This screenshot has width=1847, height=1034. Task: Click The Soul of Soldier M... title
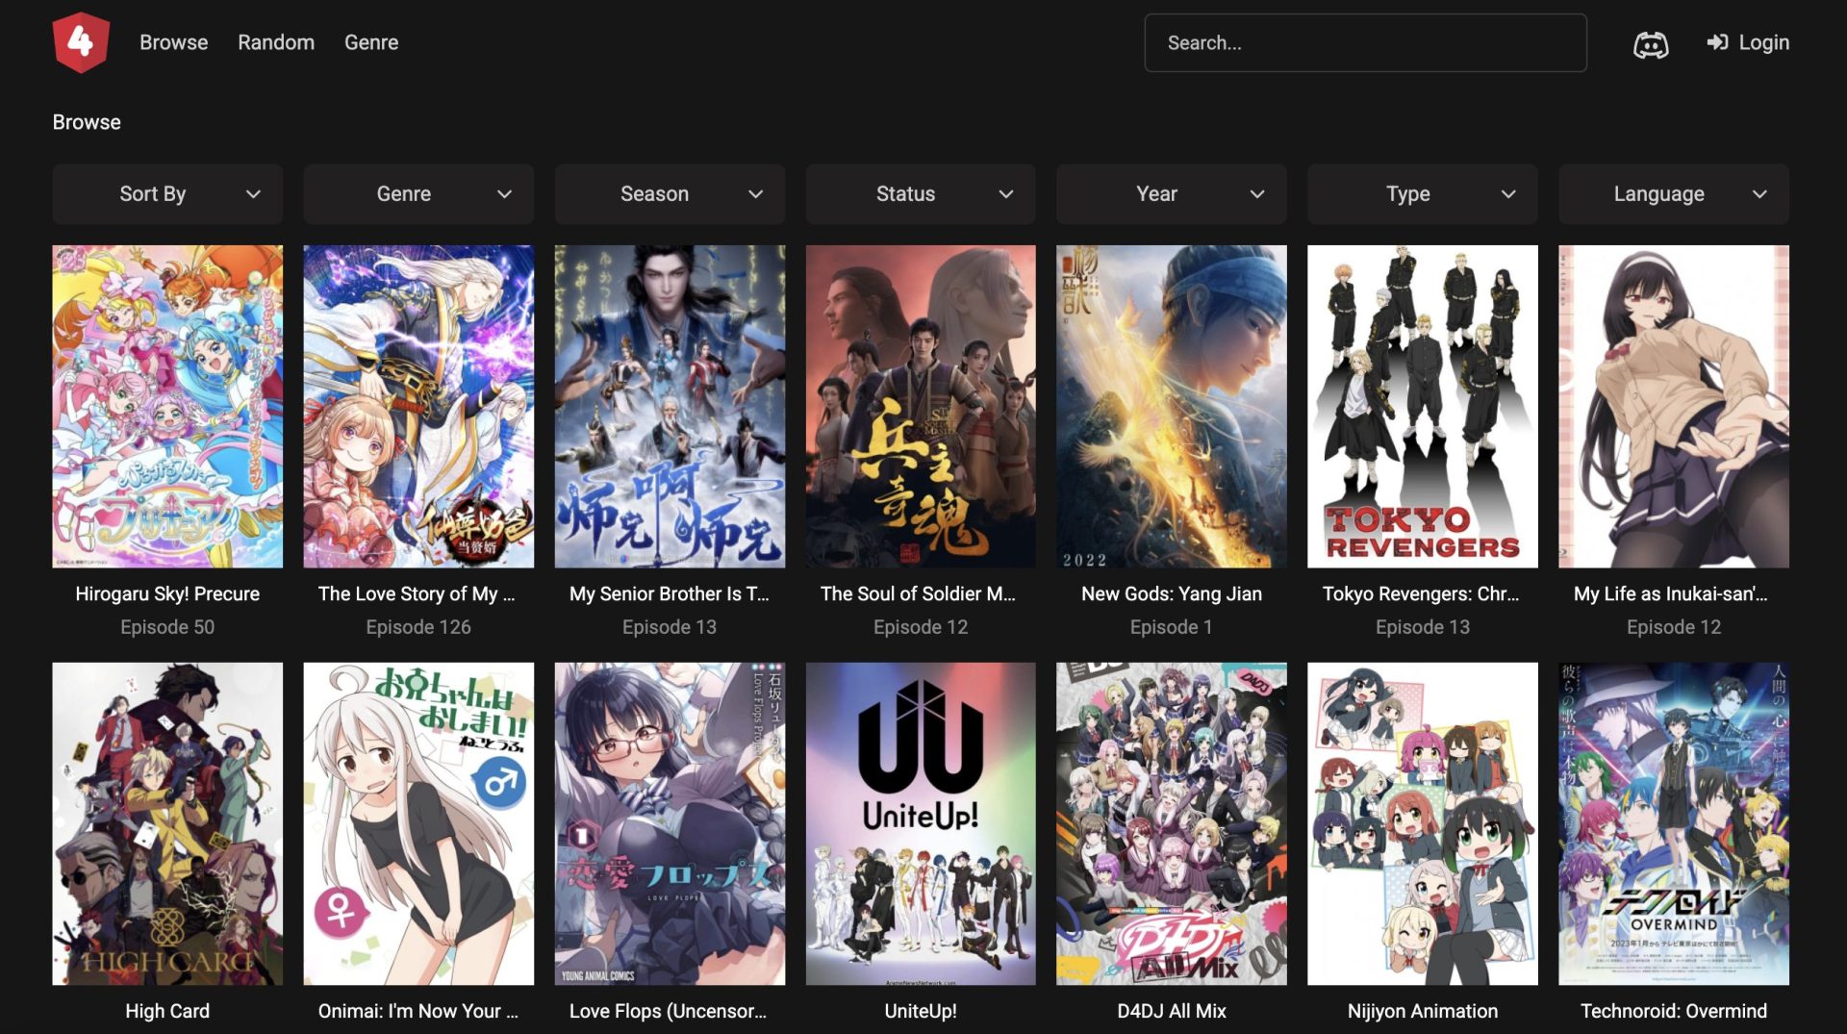click(918, 593)
